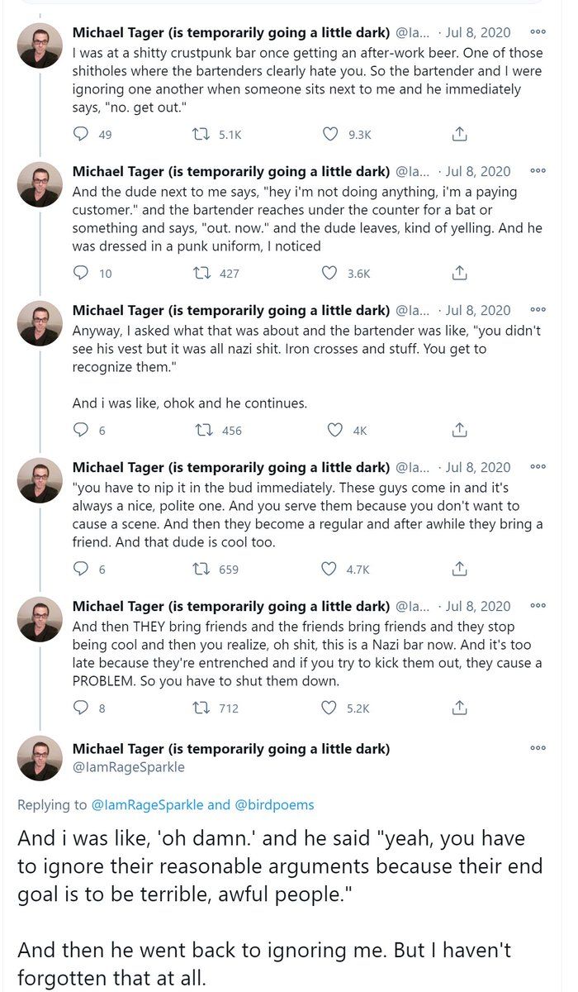Share the tweet with 456 retweets
The image size is (578, 992).
coord(461,430)
